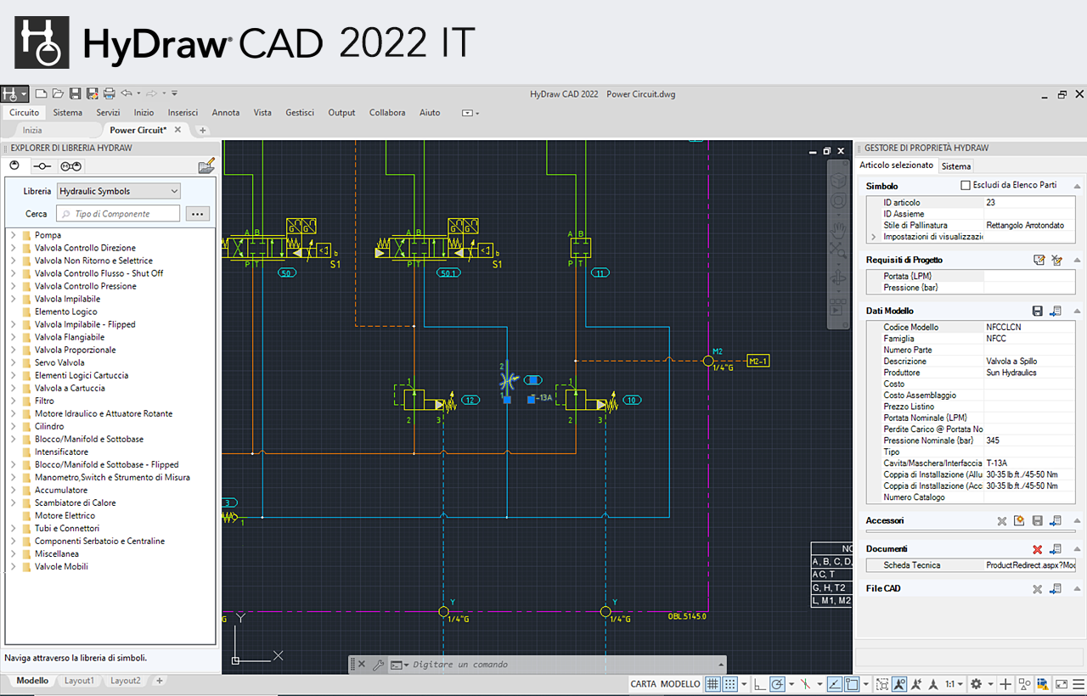The image size is (1087, 696).
Task: Toggle polar tracking in status bar
Action: point(777,684)
